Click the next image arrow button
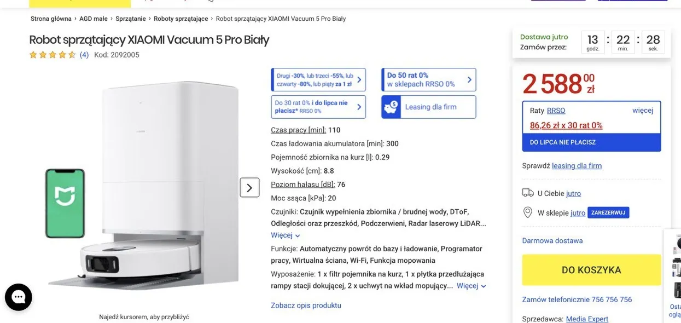Image resolution: width=681 pixels, height=323 pixels. 249,188
